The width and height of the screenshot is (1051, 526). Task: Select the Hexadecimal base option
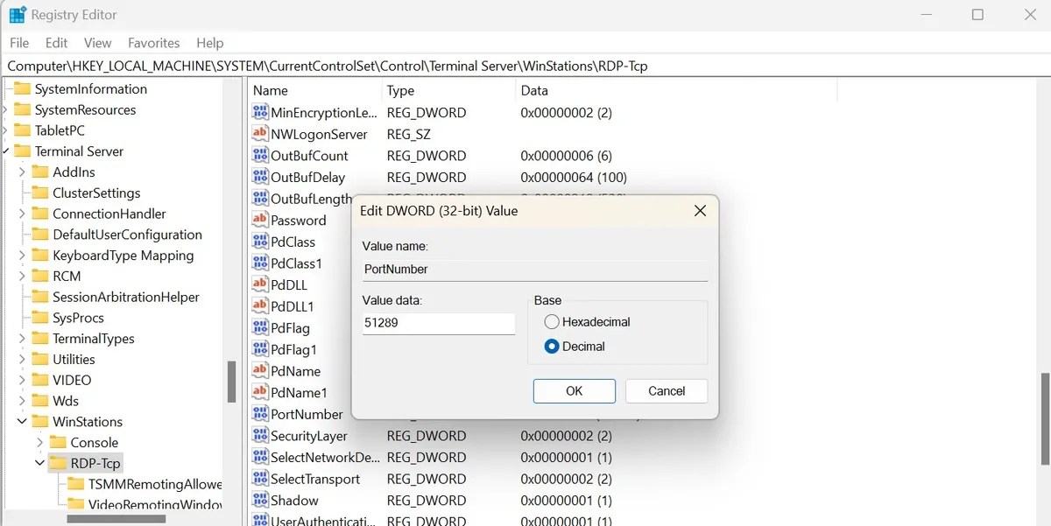(552, 321)
